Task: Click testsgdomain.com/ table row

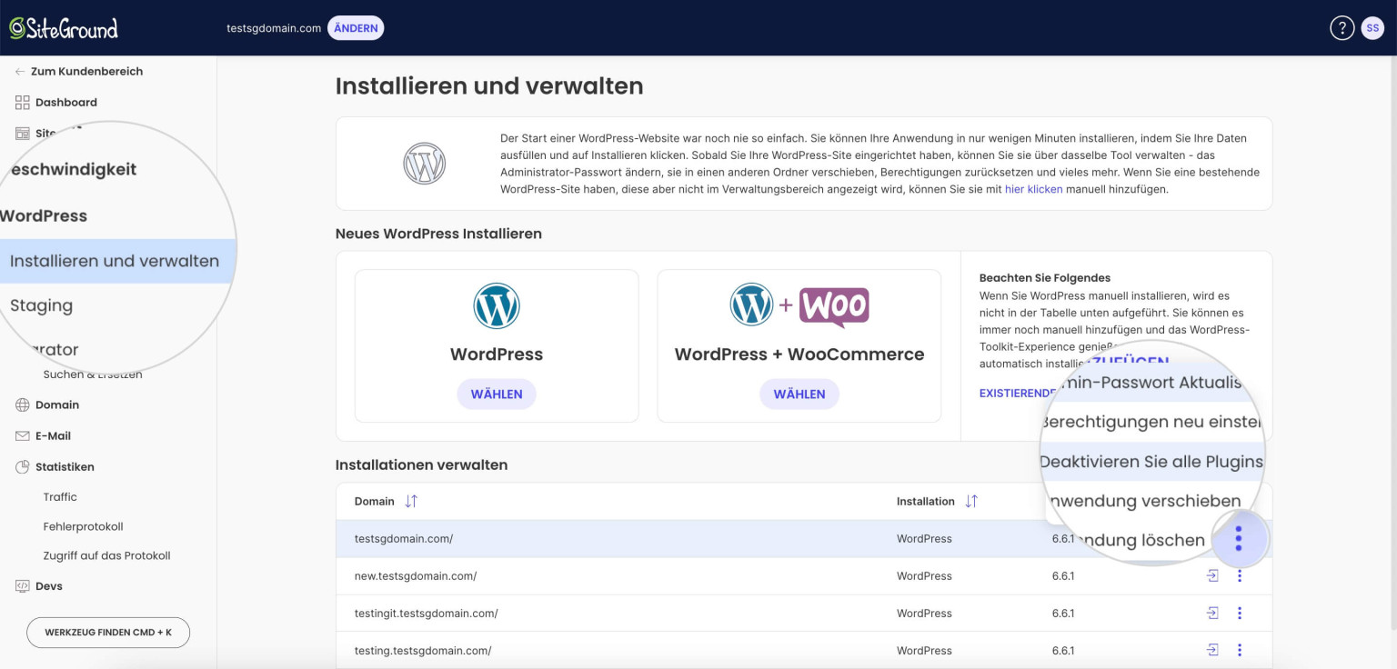Action: (804, 539)
